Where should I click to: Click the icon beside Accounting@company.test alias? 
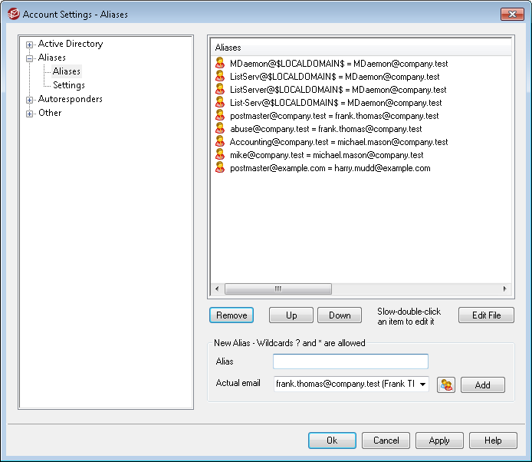pos(220,142)
